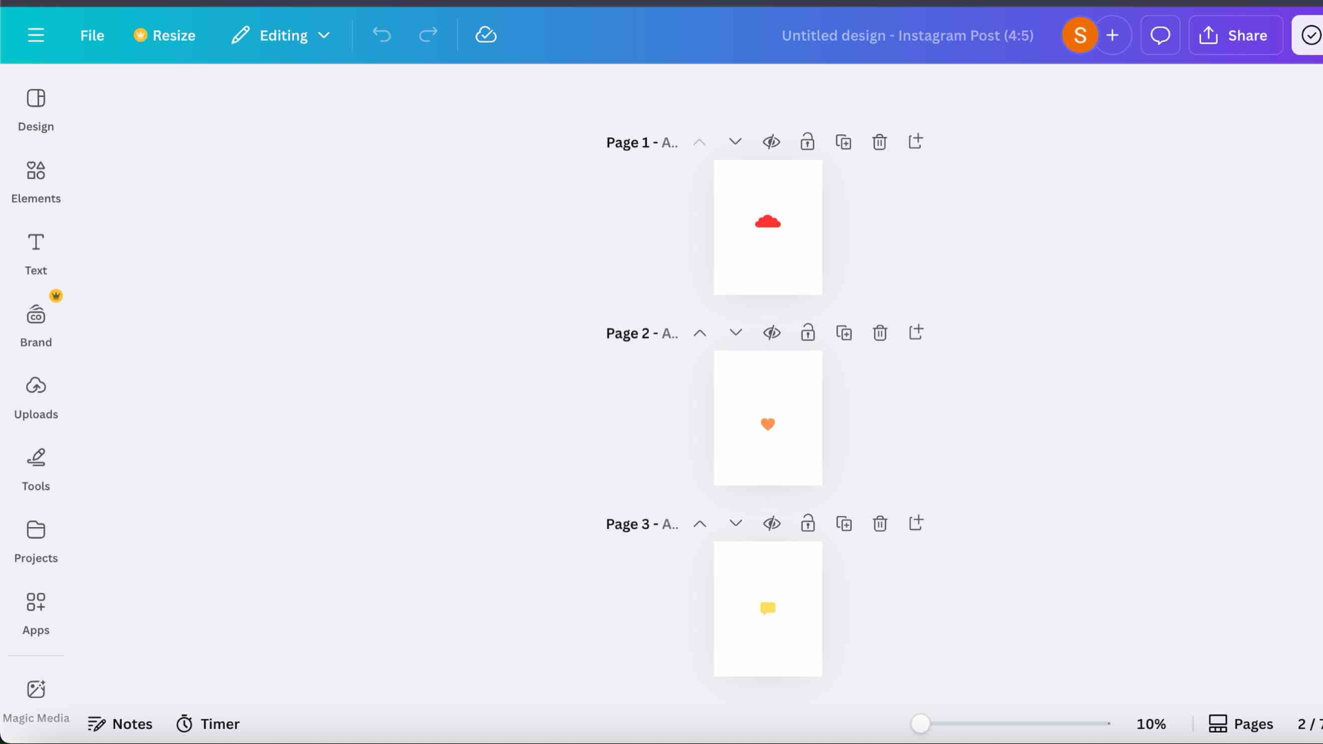Open the Uploads panel
Image resolution: width=1323 pixels, height=744 pixels.
pyautogui.click(x=36, y=396)
